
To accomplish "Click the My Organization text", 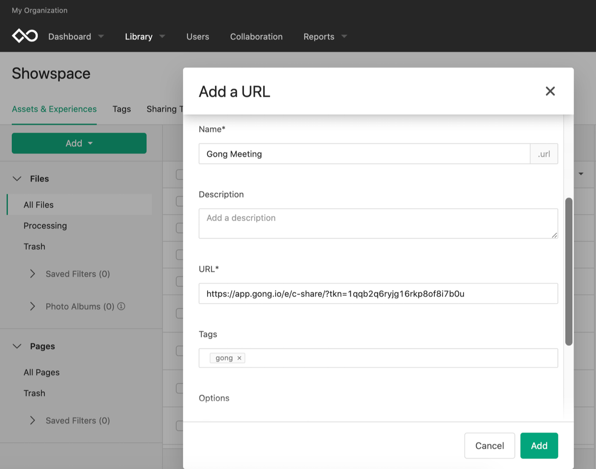I will [40, 10].
